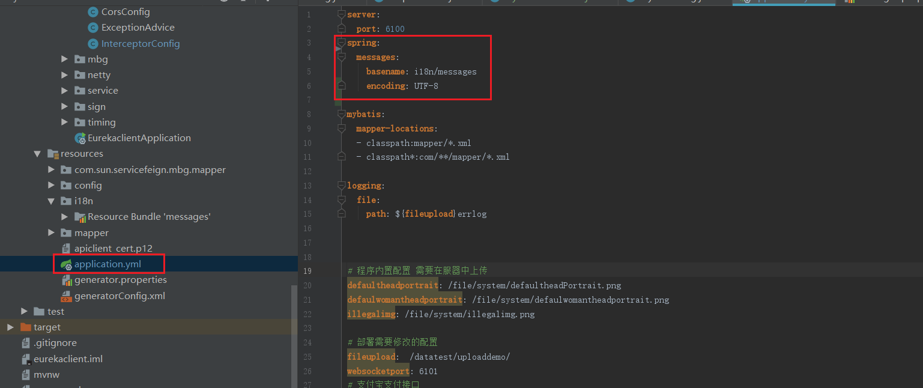Screen dimensions: 923x388
Task: Expand the service package node
Action: 64,91
